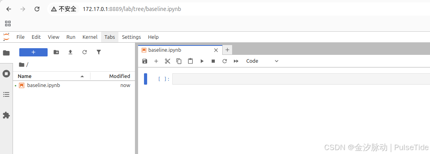This screenshot has width=430, height=154.
Task: Click the blue New Launcher plus button
Action: (33, 52)
